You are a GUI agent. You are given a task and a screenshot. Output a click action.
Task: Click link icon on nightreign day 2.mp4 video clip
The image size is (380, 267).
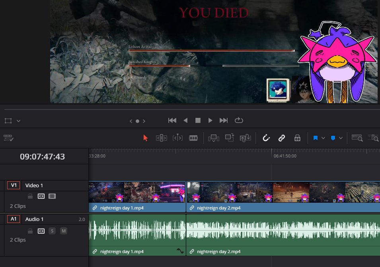point(192,208)
